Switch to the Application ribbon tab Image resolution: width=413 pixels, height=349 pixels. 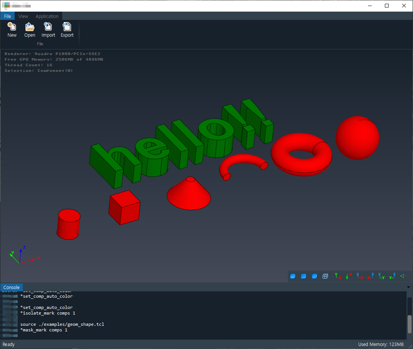(x=47, y=16)
